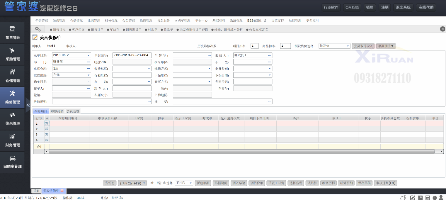The height and width of the screenshot is (200, 446).
Task: Open 收费标准定义 shortcut link
Action: point(258,30)
